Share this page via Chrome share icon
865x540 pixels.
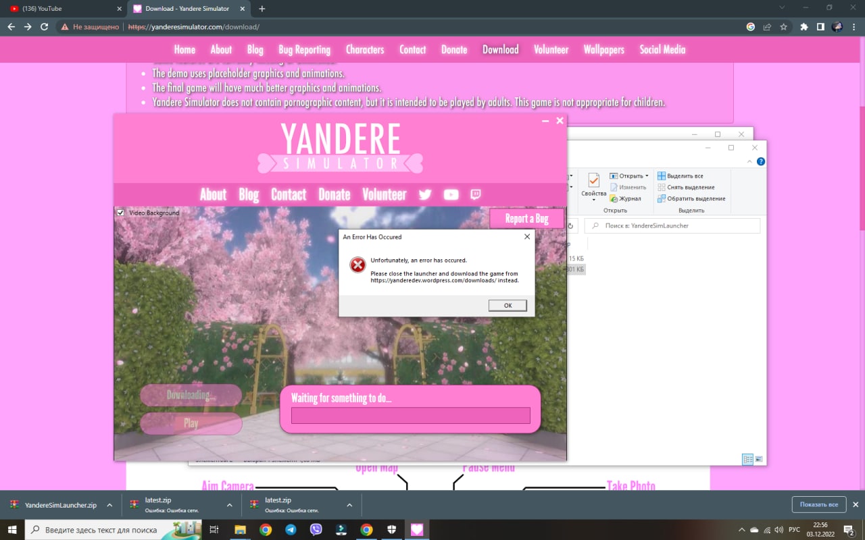pyautogui.click(x=767, y=27)
